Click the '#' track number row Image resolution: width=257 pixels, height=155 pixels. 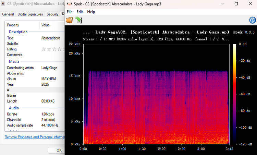pyautogui.click(x=35, y=90)
